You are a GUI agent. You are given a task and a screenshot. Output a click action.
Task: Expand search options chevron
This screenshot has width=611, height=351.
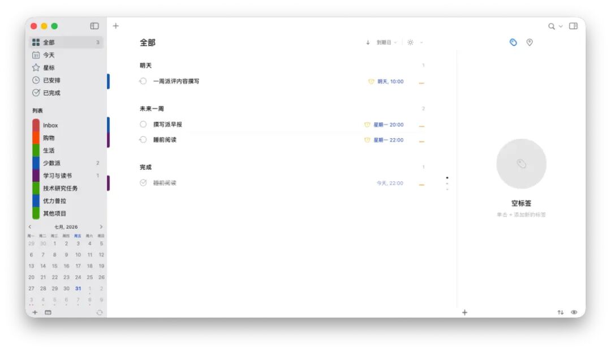(x=561, y=27)
